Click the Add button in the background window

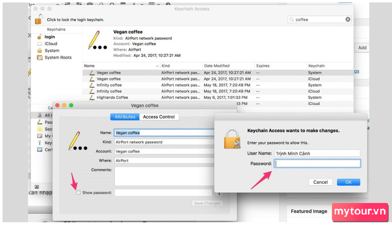click(362, 47)
